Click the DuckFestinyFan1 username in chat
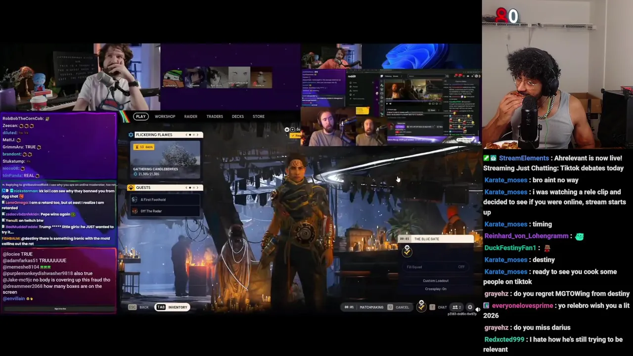633x356 pixels. point(510,248)
